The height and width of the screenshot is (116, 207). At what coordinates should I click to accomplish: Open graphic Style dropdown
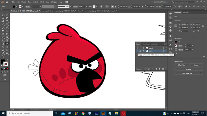97,6
